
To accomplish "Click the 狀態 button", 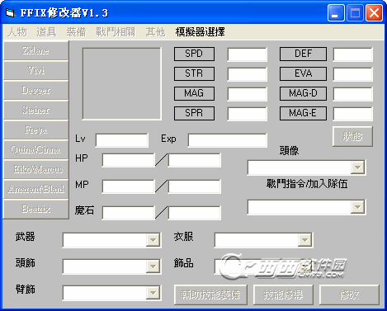I will 352,136.
